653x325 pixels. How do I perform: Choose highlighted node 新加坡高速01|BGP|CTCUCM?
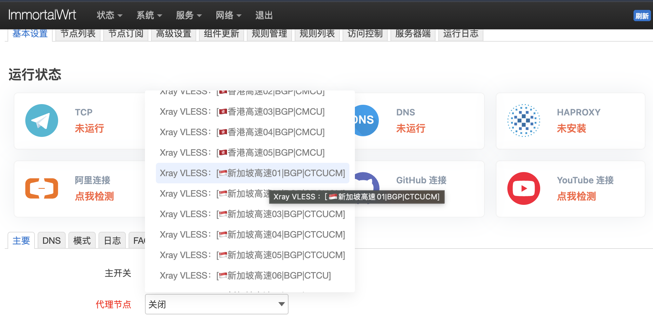[x=252, y=173]
